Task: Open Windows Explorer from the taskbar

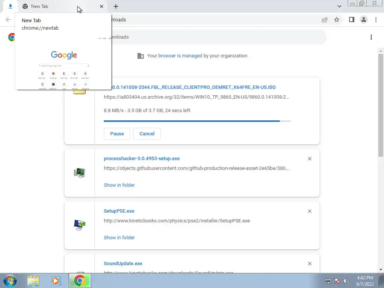Action: (33, 280)
